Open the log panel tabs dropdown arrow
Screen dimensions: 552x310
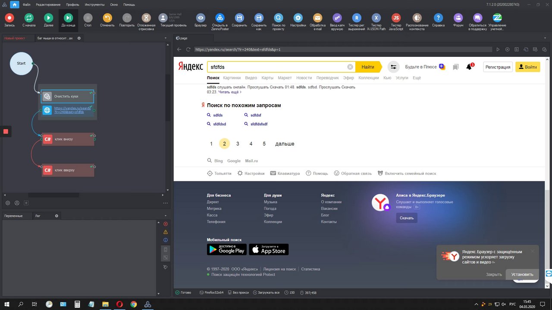coord(166,215)
